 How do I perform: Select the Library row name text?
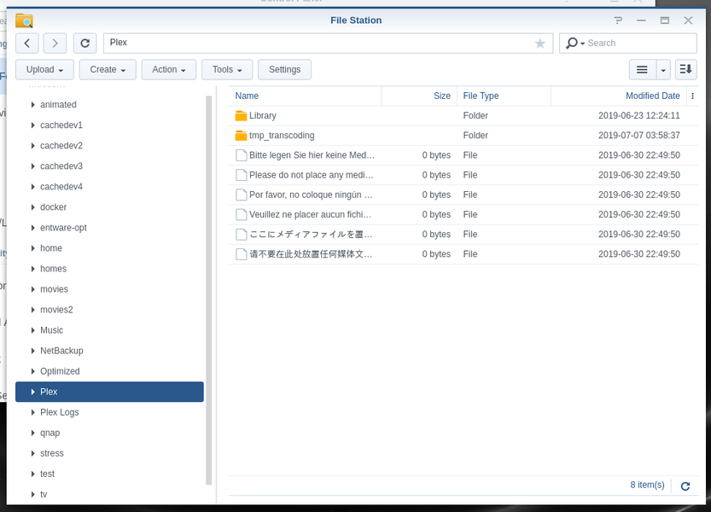click(263, 116)
